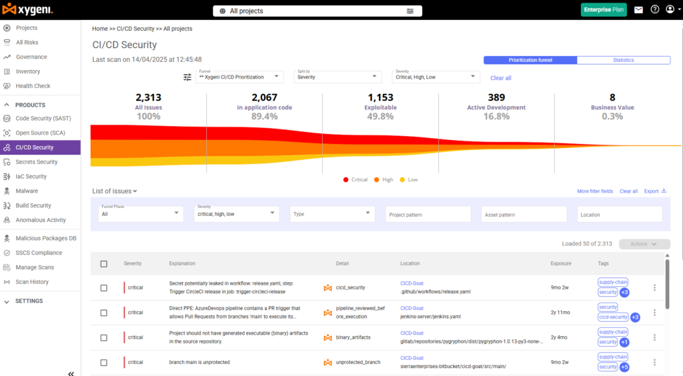
Task: Click the Malicious Packages DB icon
Action: click(x=7, y=238)
